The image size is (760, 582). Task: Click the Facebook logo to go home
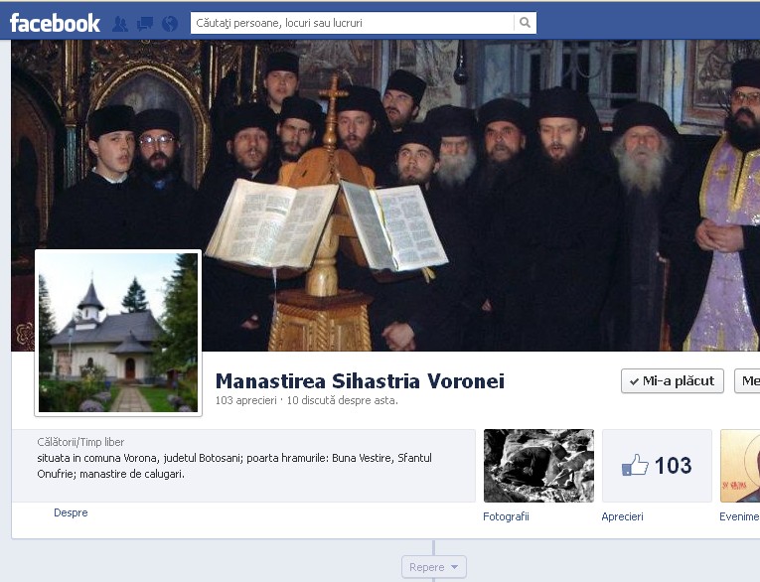click(55, 22)
